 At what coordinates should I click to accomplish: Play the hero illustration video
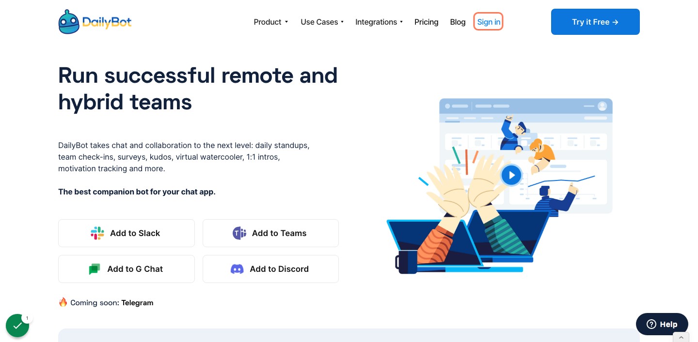click(x=511, y=175)
